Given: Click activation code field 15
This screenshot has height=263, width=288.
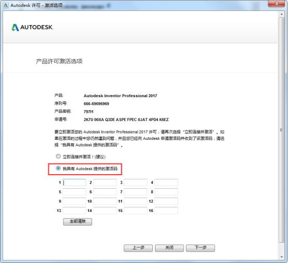Looking at the screenshot, I should 136,211.
